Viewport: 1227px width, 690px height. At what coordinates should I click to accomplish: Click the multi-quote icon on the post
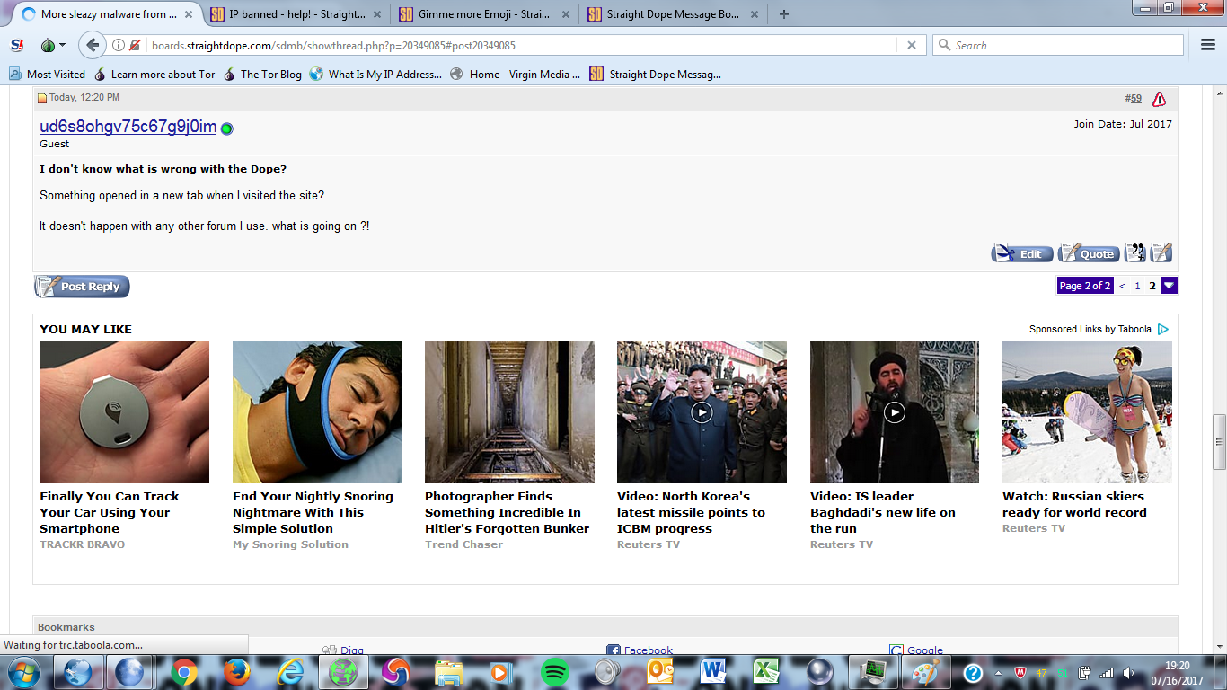(1134, 253)
